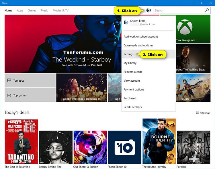This screenshot has width=215, height=169.
Task: Choose Send Feedback
Action: pos(148,107)
